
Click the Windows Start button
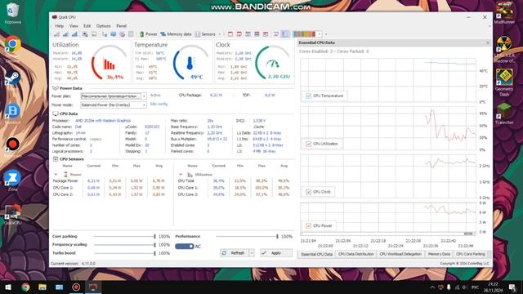coord(8,287)
